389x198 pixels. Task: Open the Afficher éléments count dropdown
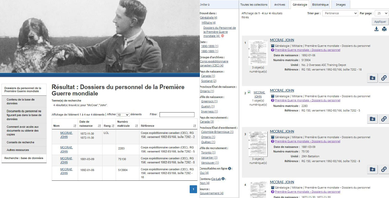coord(123,115)
